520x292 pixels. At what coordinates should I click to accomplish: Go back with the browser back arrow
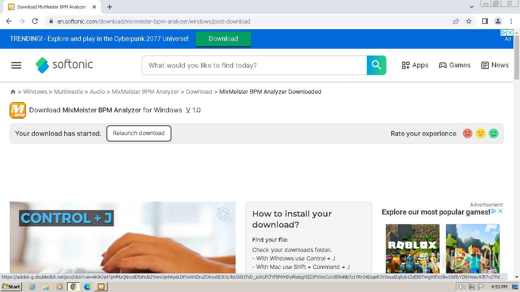[x=9, y=21]
